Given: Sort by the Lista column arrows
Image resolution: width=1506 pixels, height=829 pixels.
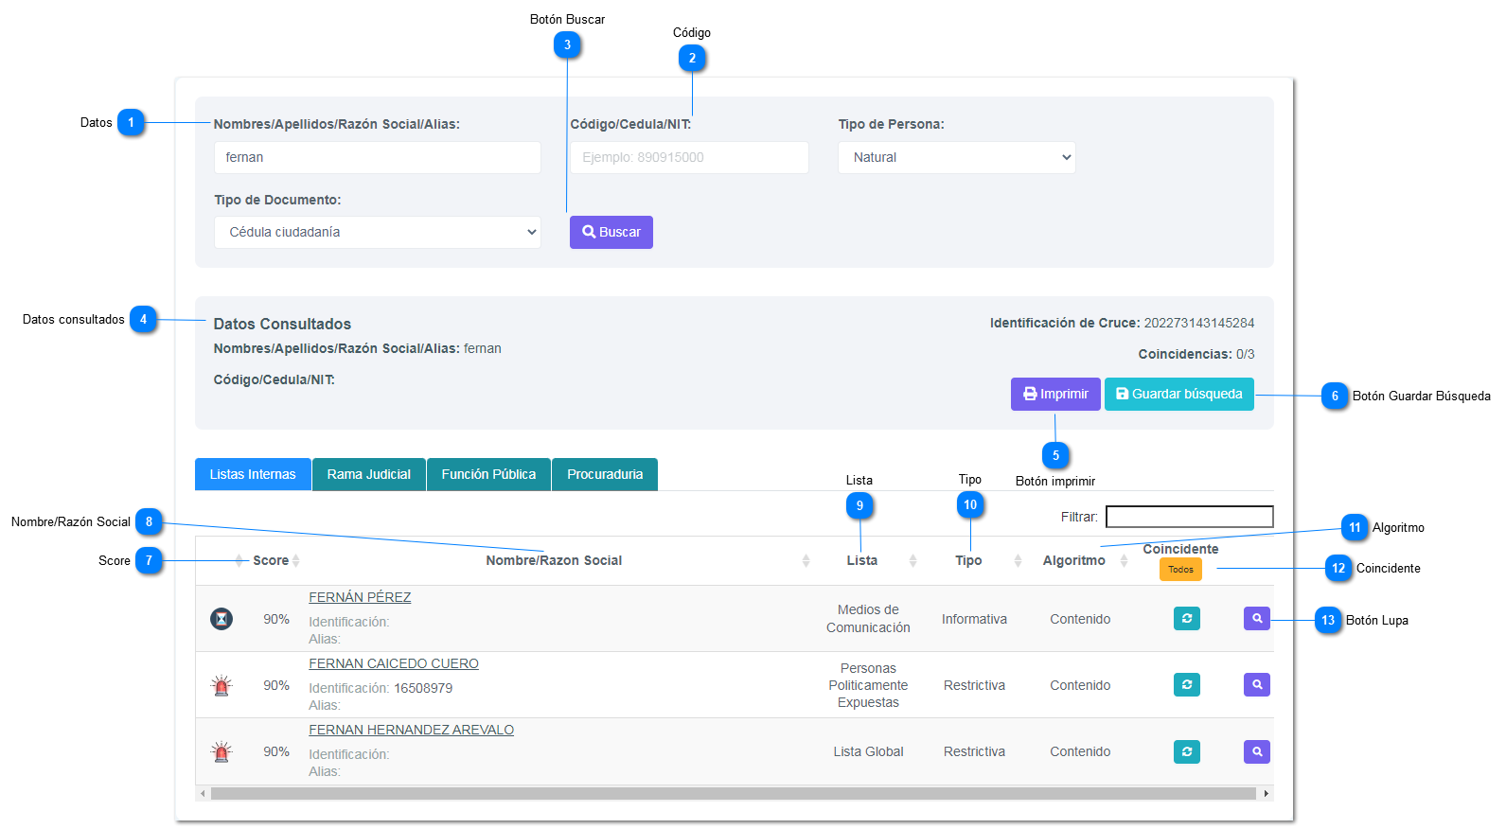Looking at the screenshot, I should tap(912, 561).
